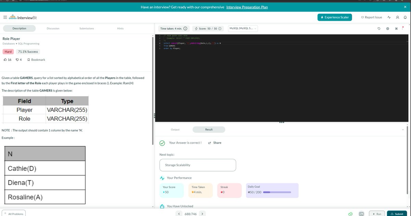Click the InterviewBit logo

pyautogui.click(x=22, y=17)
